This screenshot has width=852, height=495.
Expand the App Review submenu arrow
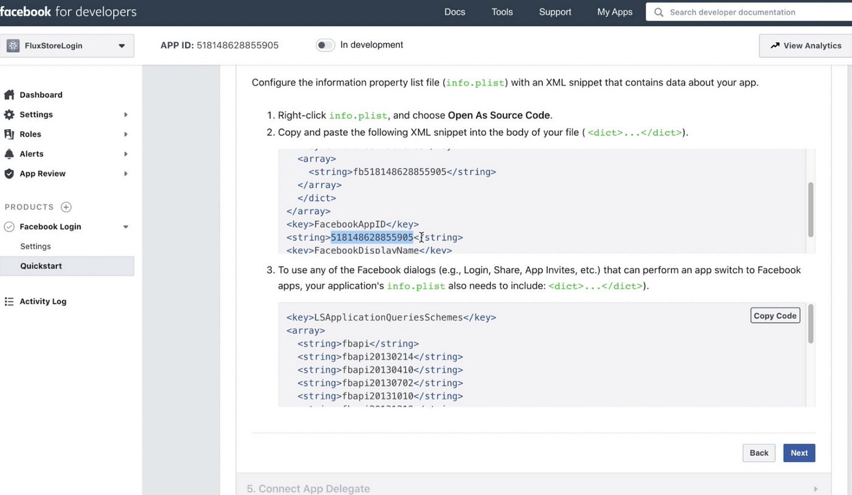pyautogui.click(x=126, y=174)
